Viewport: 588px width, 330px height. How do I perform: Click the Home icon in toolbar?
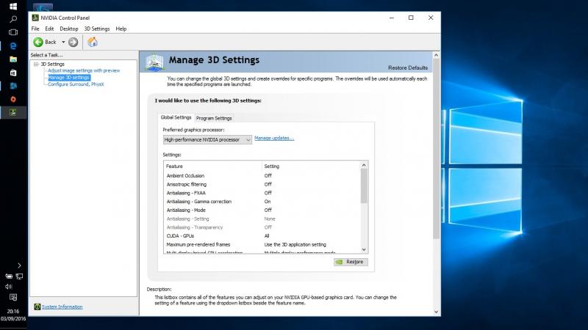pos(93,42)
